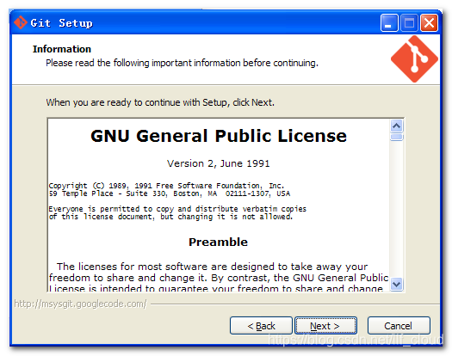The width and height of the screenshot is (452, 356).
Task: Click the 'Version 2, June 1991' line
Action: click(x=218, y=163)
